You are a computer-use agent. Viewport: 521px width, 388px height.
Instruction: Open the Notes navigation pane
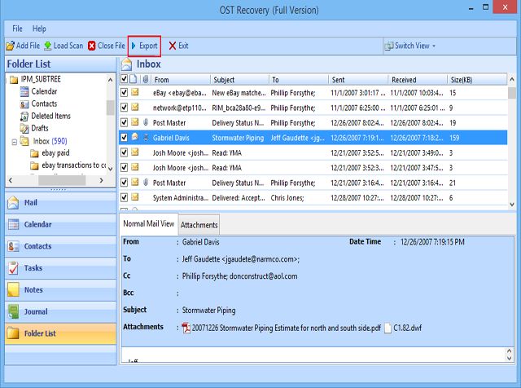tap(60, 290)
